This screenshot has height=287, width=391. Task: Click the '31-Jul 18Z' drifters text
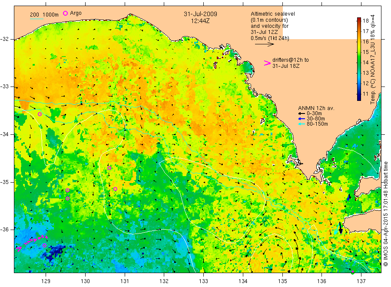click(x=286, y=66)
